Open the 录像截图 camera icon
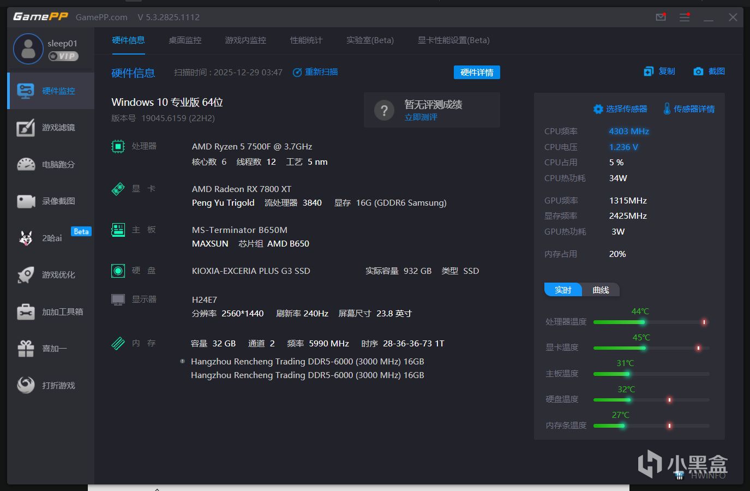Image resolution: width=750 pixels, height=491 pixels. point(26,201)
